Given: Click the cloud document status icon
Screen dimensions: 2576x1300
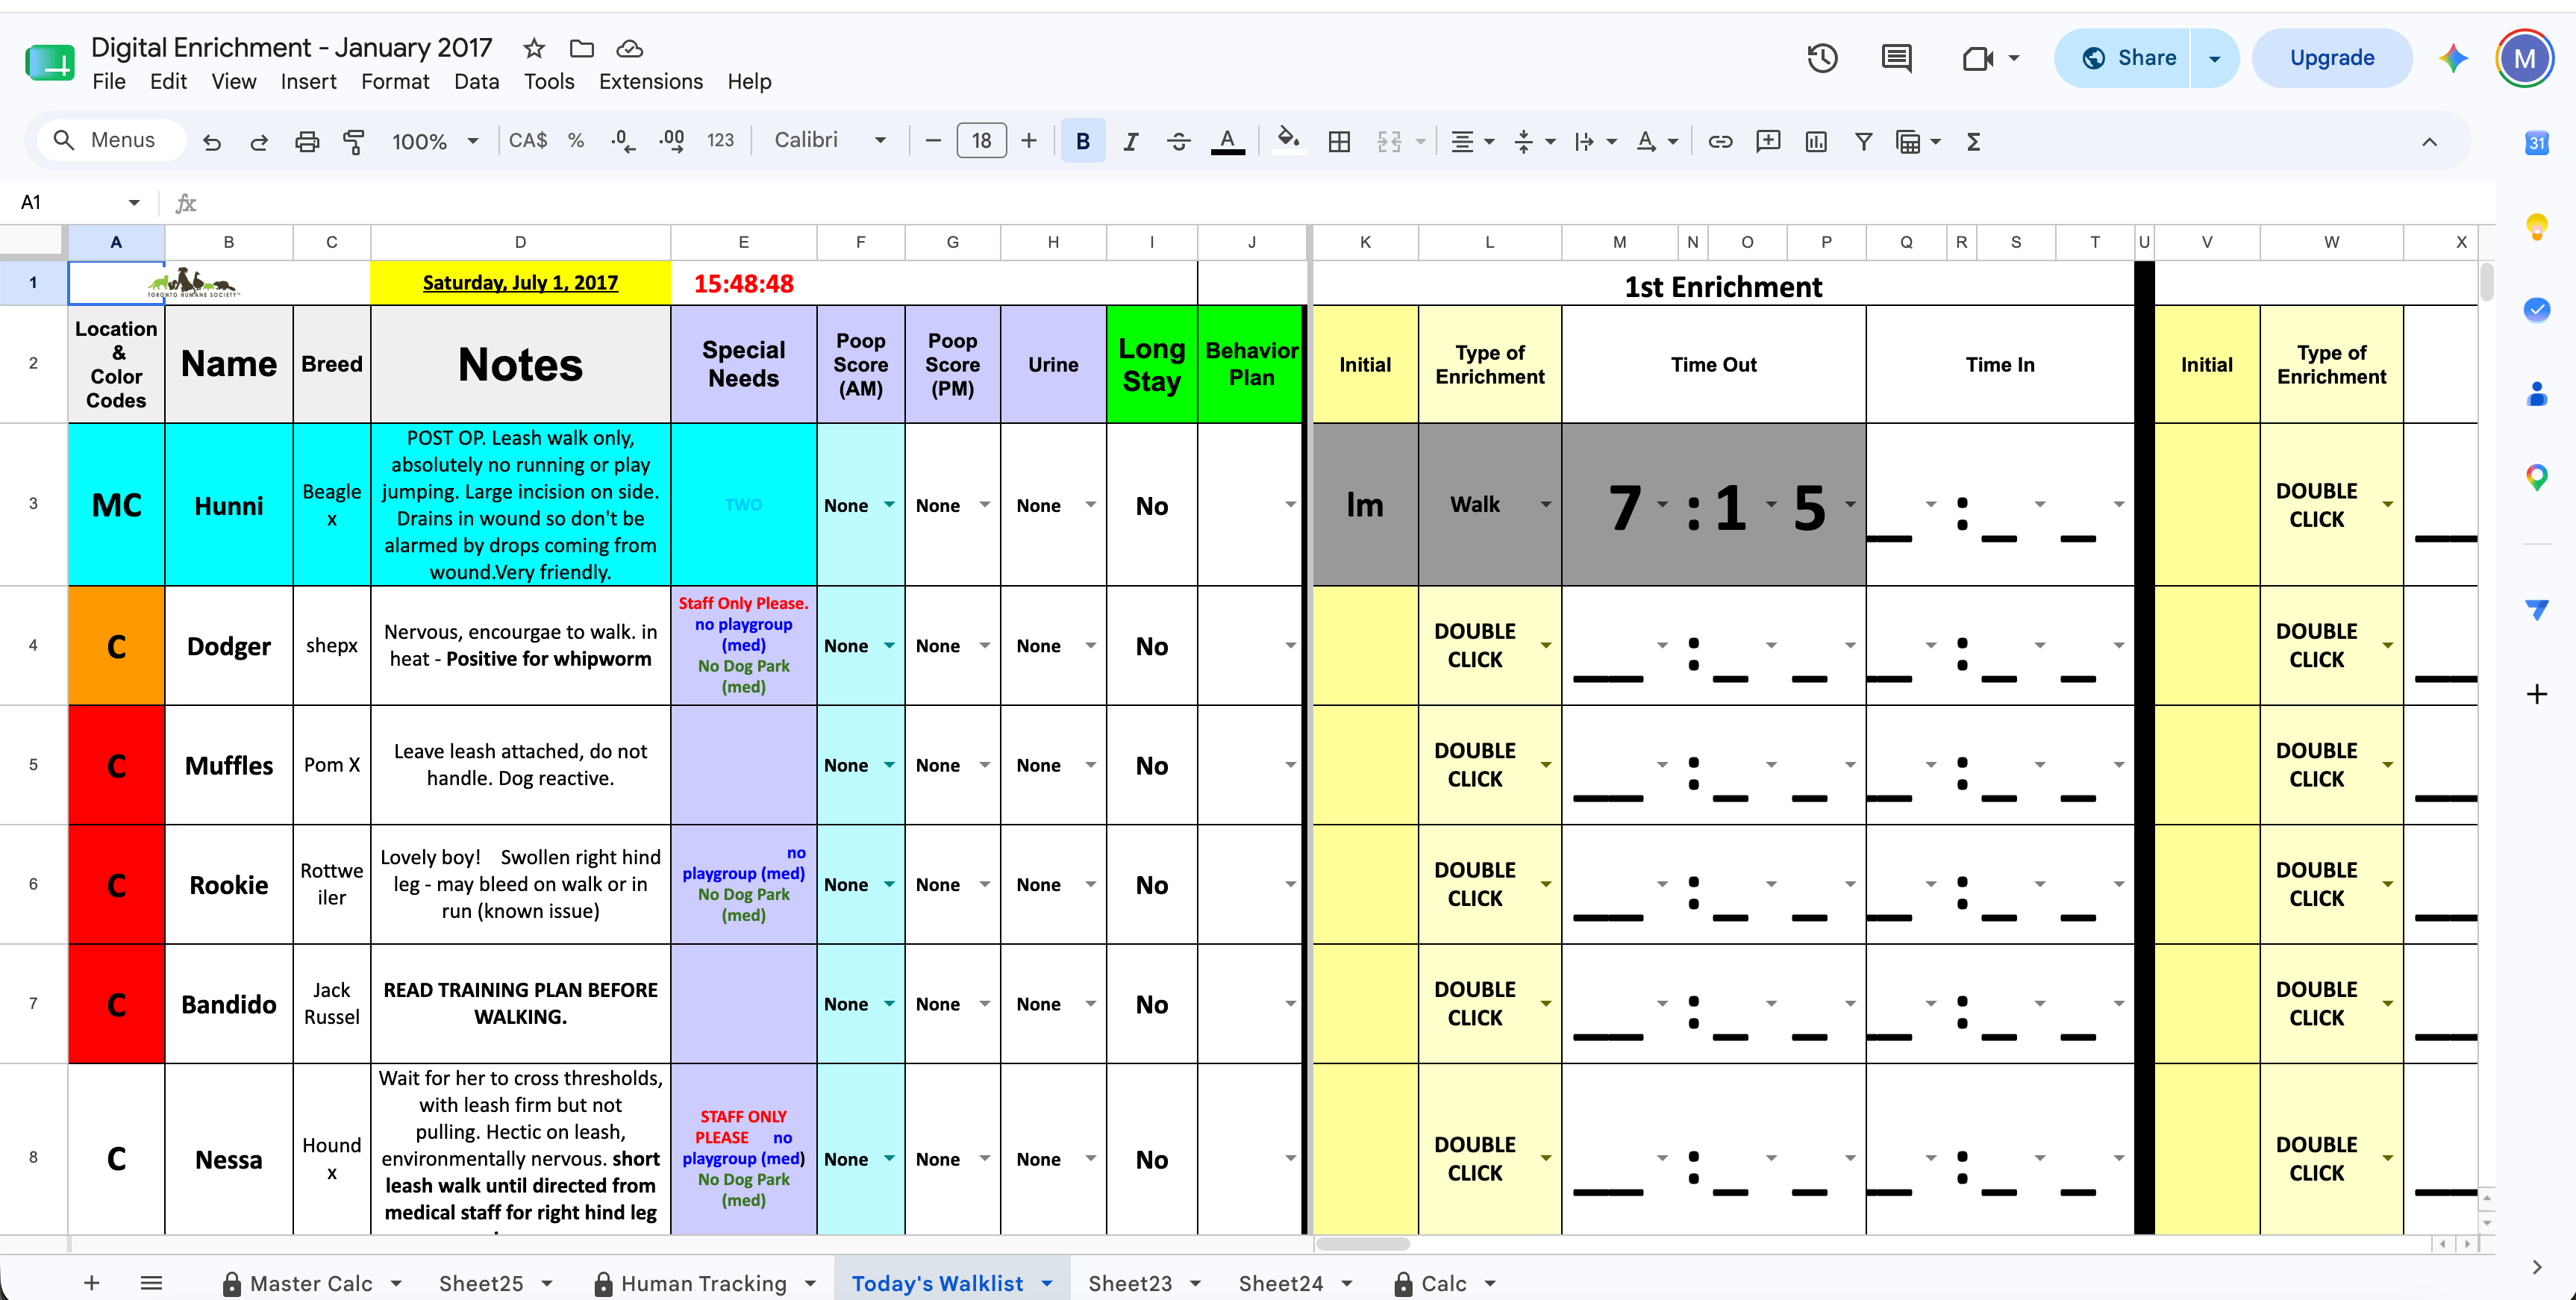Looking at the screenshot, I should [629, 48].
